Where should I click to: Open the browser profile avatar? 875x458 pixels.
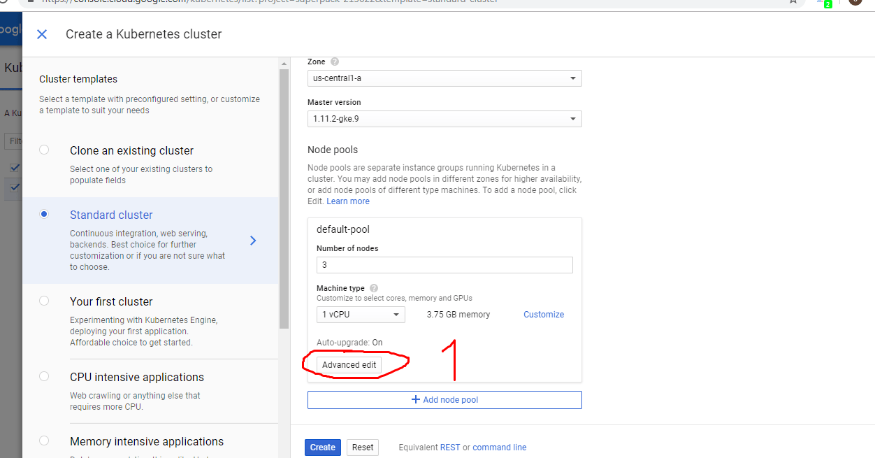(x=855, y=3)
